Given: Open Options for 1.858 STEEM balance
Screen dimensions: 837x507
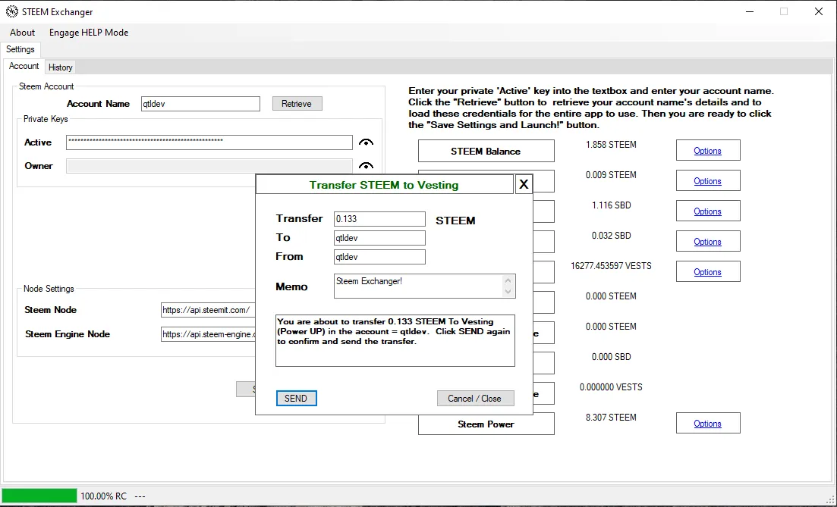Looking at the screenshot, I should 708,150.
